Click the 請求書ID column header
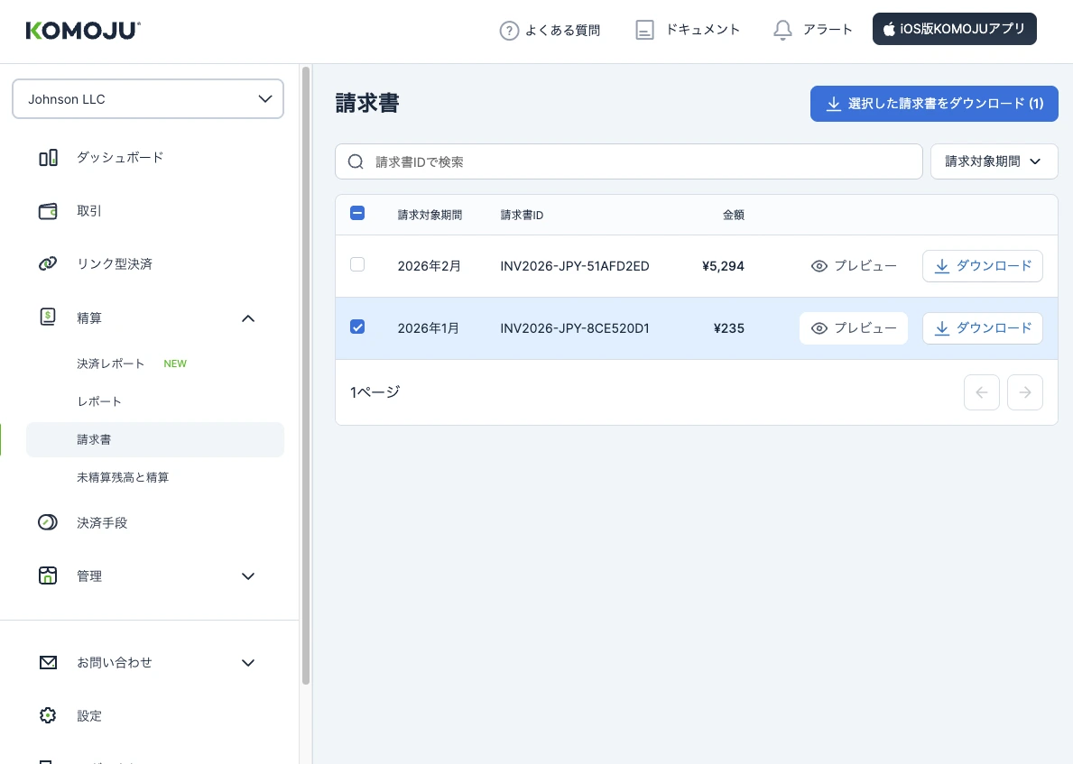Screen dimensions: 1073x764 pyautogui.click(x=522, y=215)
